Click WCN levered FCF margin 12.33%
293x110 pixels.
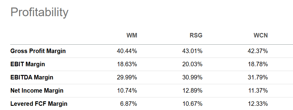[258, 104]
